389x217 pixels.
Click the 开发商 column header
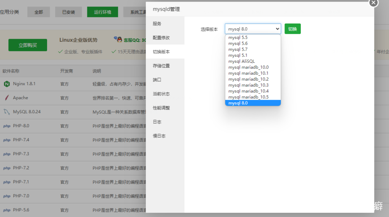(x=66, y=71)
